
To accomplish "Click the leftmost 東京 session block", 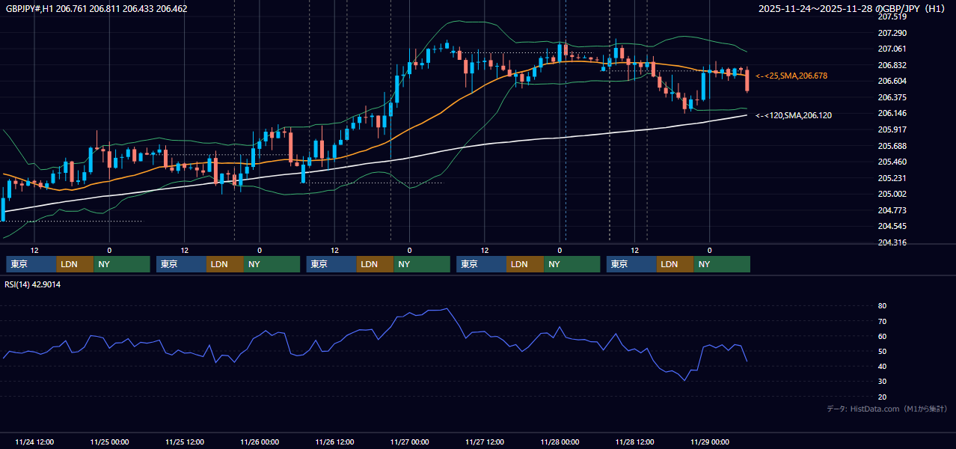I will pyautogui.click(x=31, y=264).
